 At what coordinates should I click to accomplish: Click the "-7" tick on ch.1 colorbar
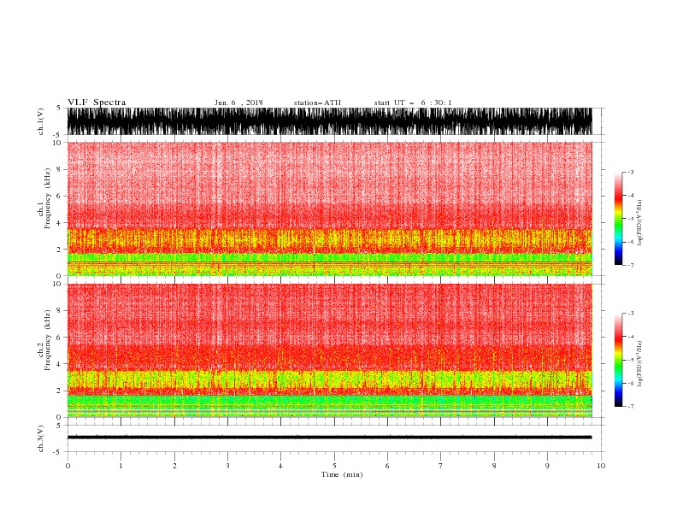[x=631, y=265]
